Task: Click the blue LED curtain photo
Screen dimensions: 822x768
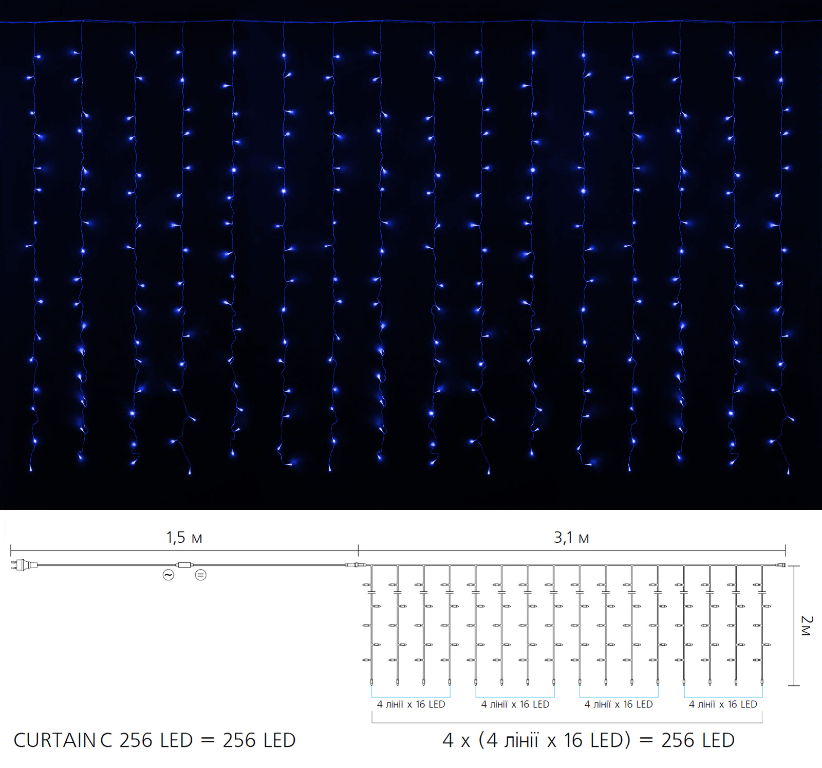Action: tap(411, 254)
